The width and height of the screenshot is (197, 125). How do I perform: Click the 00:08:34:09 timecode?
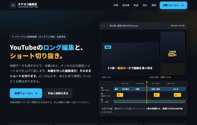178,26
